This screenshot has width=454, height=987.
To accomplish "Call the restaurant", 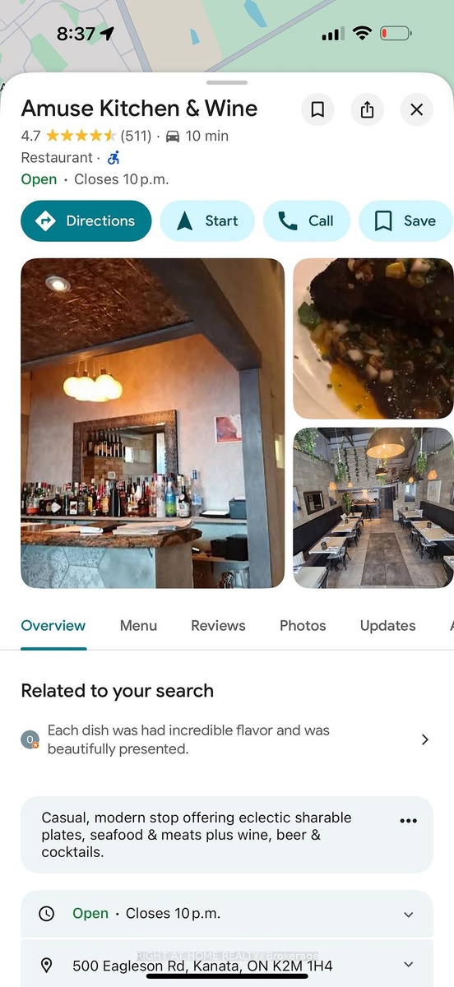I will 307,220.
